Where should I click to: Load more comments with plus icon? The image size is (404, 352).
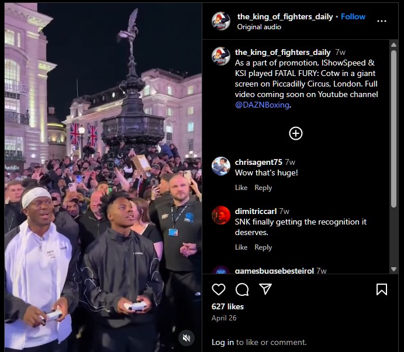click(x=295, y=133)
